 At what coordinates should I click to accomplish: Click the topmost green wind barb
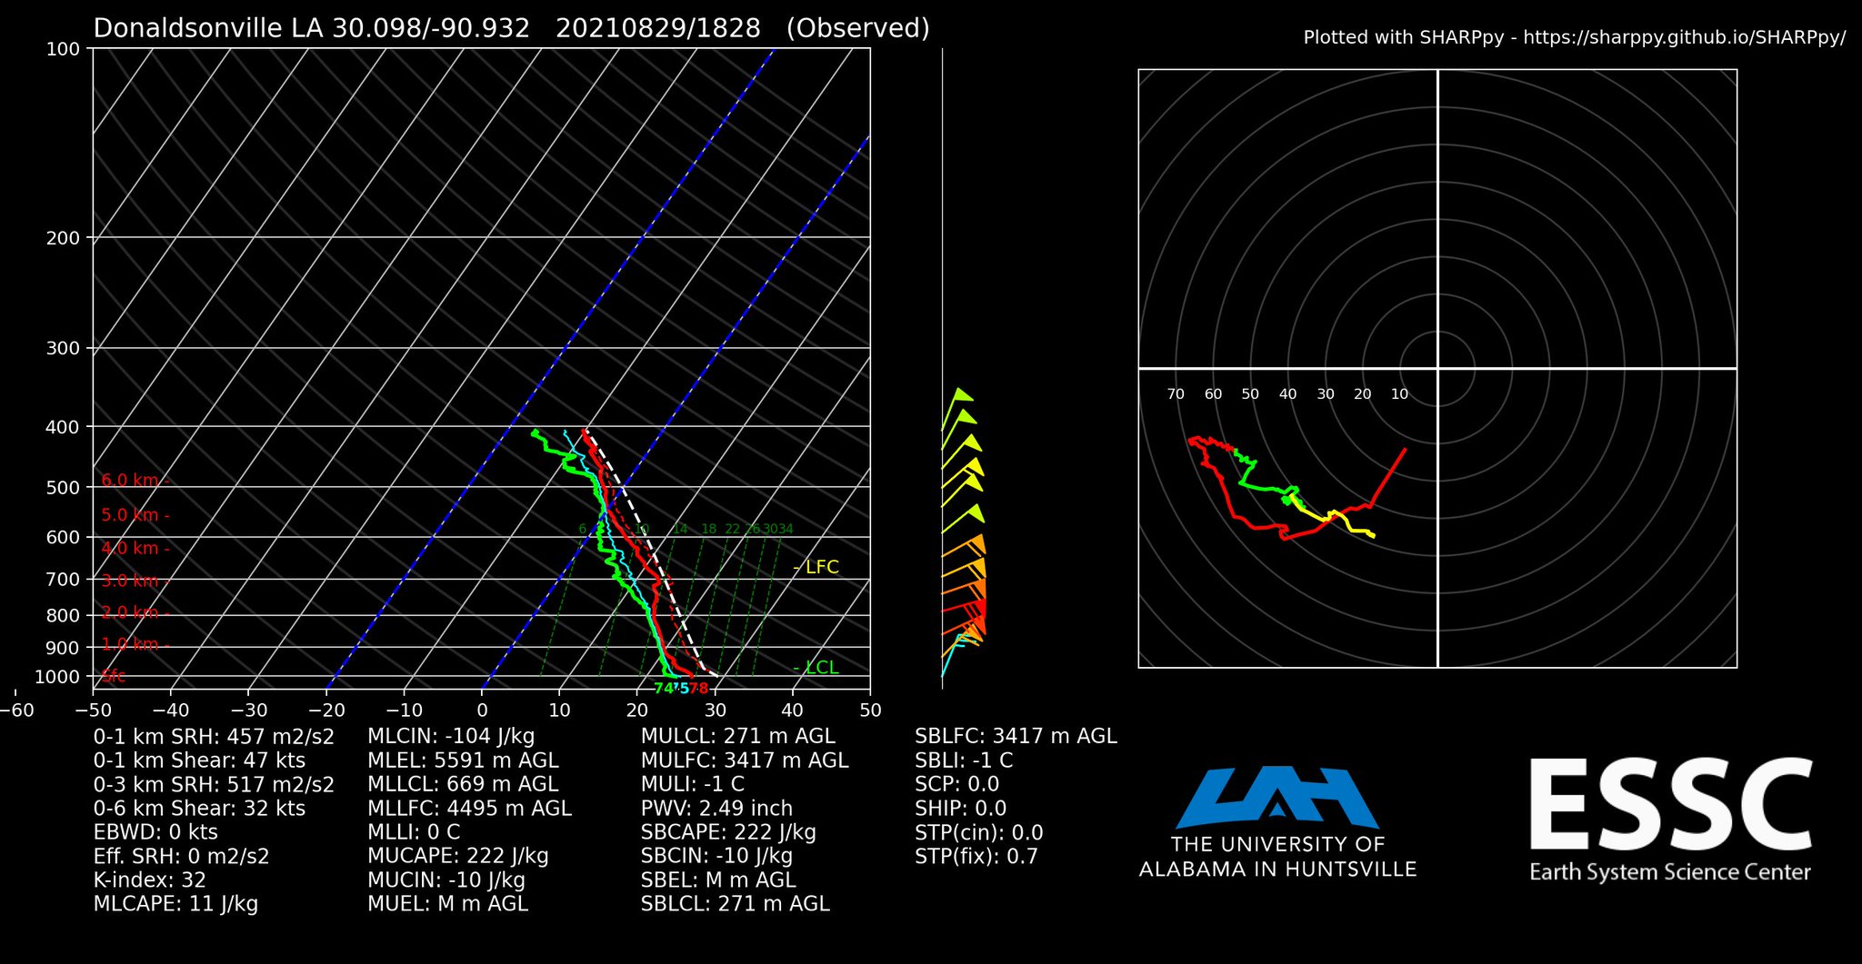pos(962,396)
